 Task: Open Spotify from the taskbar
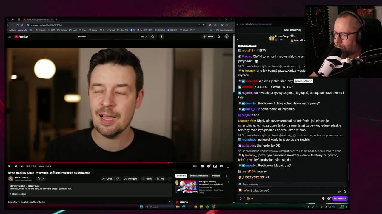(207, 207)
